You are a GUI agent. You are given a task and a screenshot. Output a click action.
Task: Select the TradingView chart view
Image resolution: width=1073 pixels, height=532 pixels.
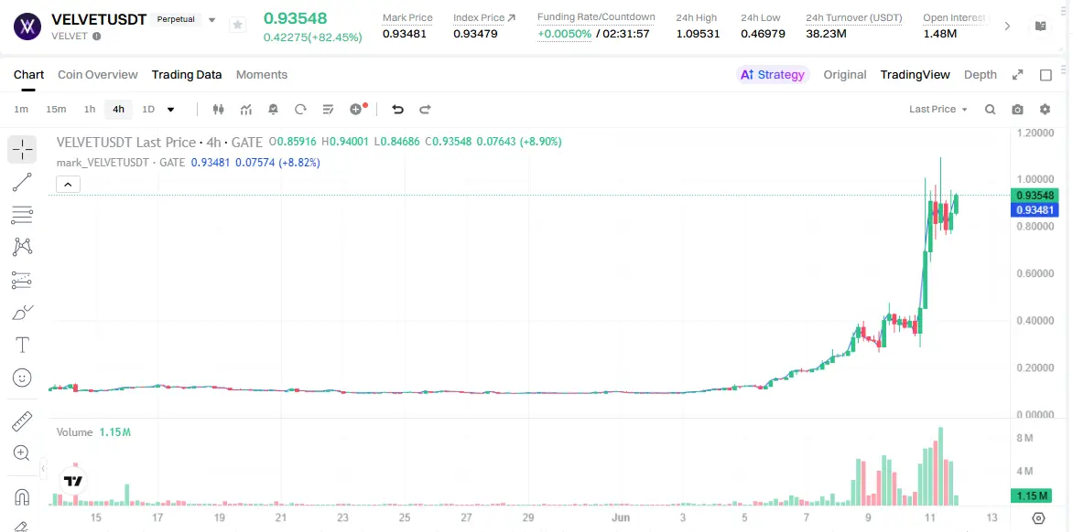915,74
